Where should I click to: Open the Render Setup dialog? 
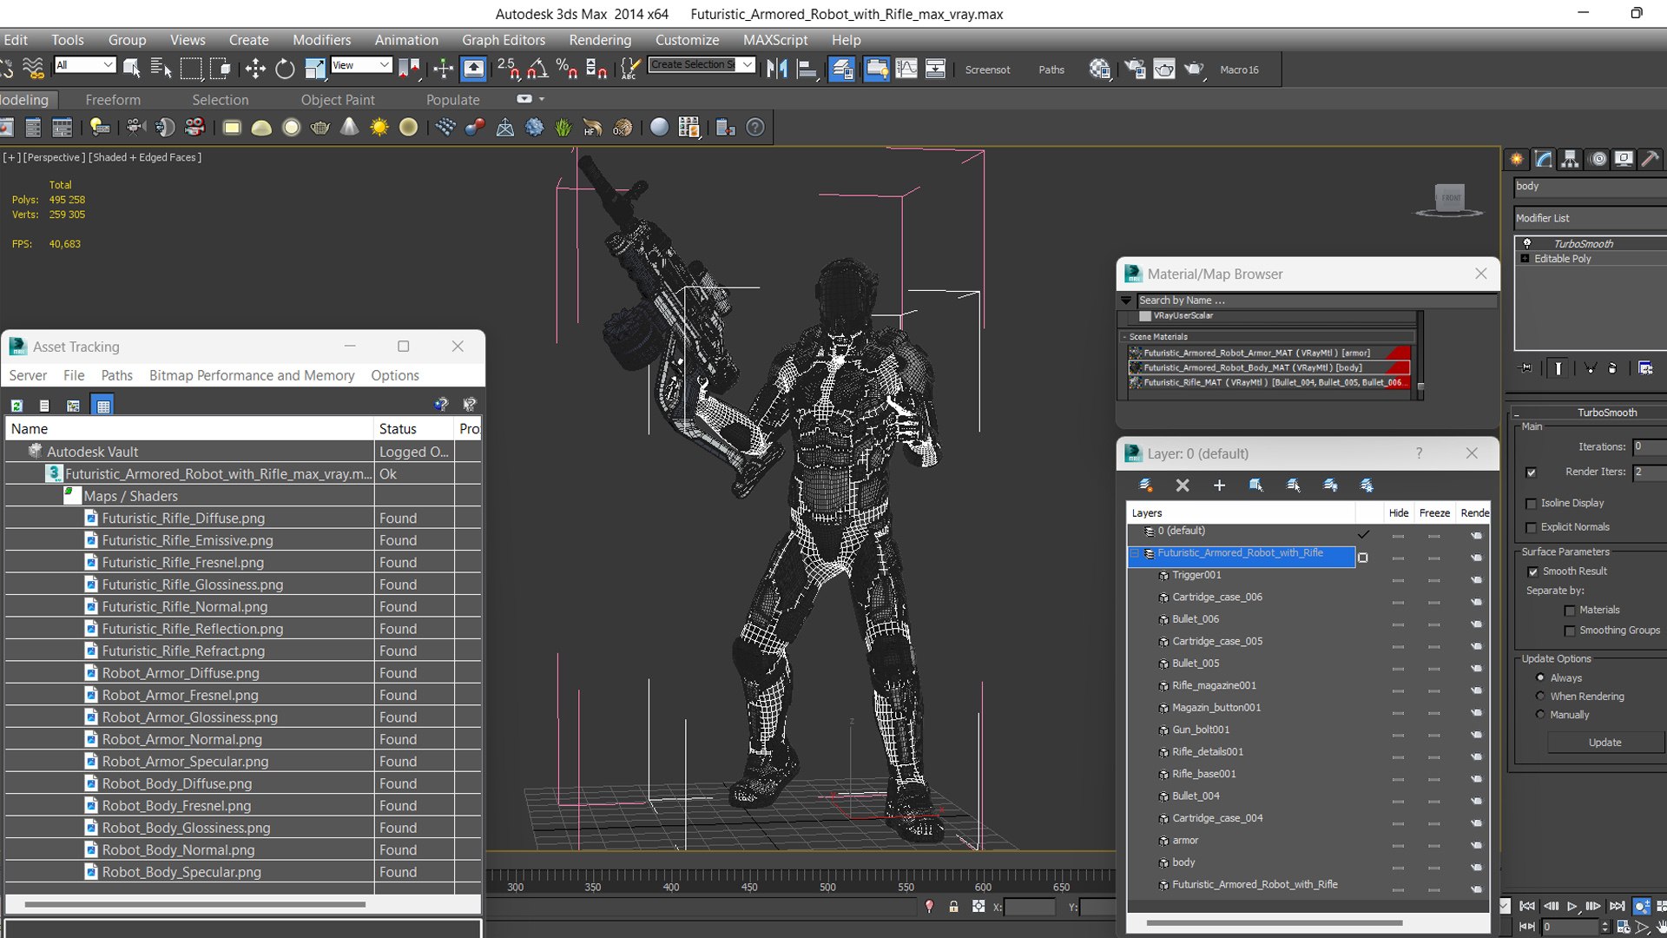click(1135, 69)
